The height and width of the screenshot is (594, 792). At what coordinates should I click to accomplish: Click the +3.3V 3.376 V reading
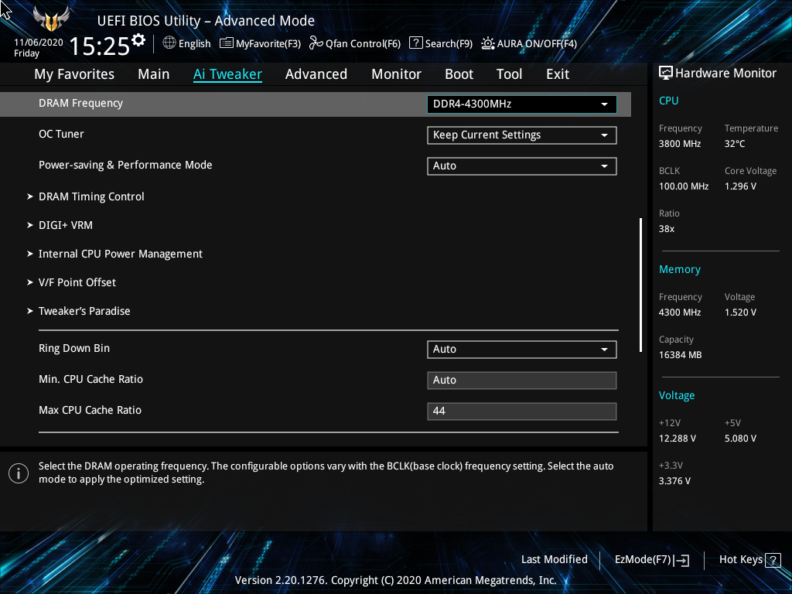click(674, 481)
